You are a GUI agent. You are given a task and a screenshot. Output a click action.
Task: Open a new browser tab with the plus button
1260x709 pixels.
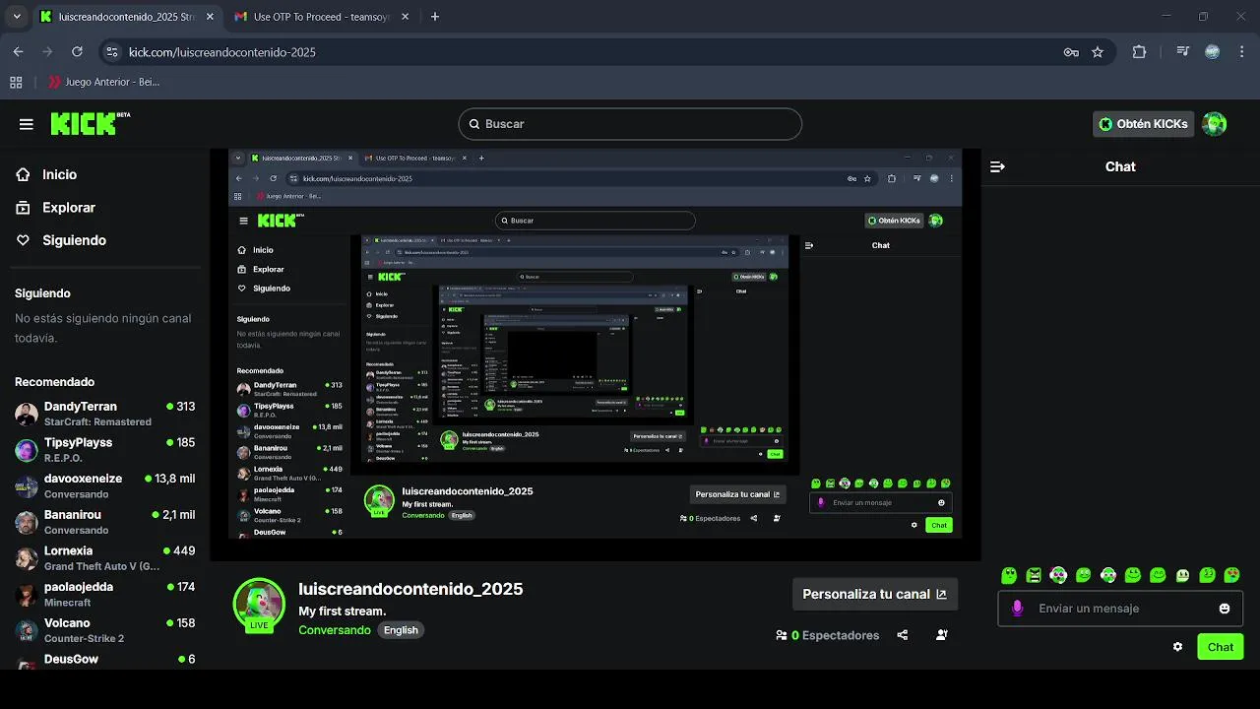coord(435,17)
